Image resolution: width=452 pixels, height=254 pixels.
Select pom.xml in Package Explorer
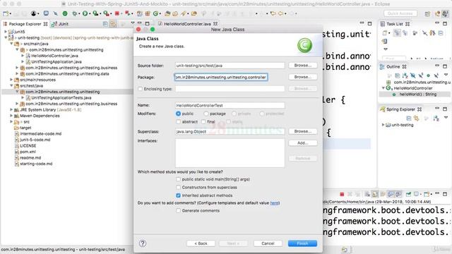(x=28, y=152)
